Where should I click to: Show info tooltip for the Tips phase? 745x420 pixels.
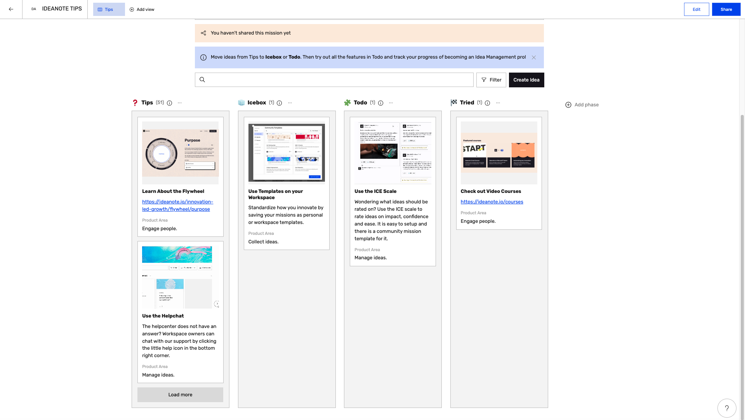[x=169, y=103]
